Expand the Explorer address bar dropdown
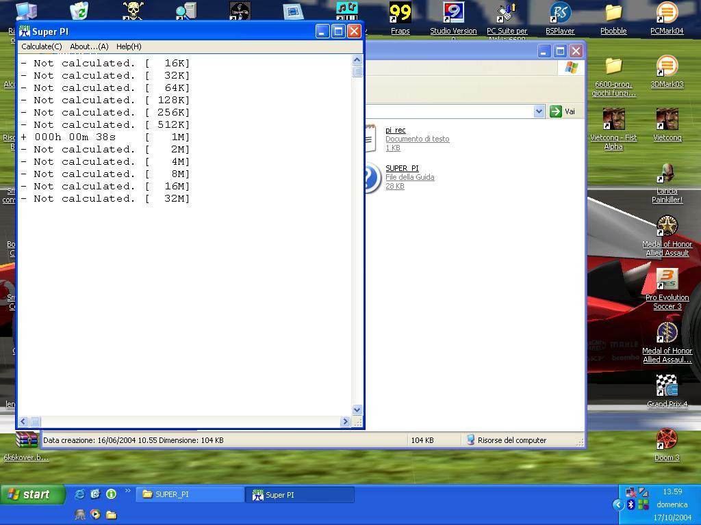Viewport: 701px width, 525px height. (539, 111)
